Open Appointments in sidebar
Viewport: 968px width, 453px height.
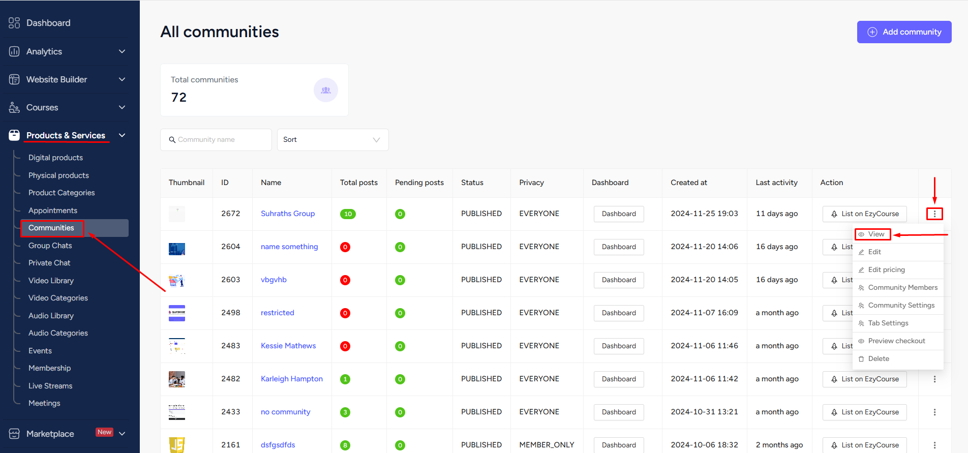click(53, 210)
